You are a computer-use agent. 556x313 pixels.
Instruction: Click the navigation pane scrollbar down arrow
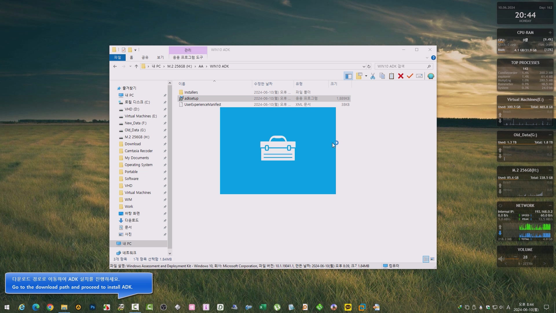(x=170, y=253)
